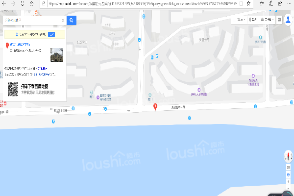Expand the toolbox dropdown
Viewport: 294px width, 196px height.
[x=267, y=20]
